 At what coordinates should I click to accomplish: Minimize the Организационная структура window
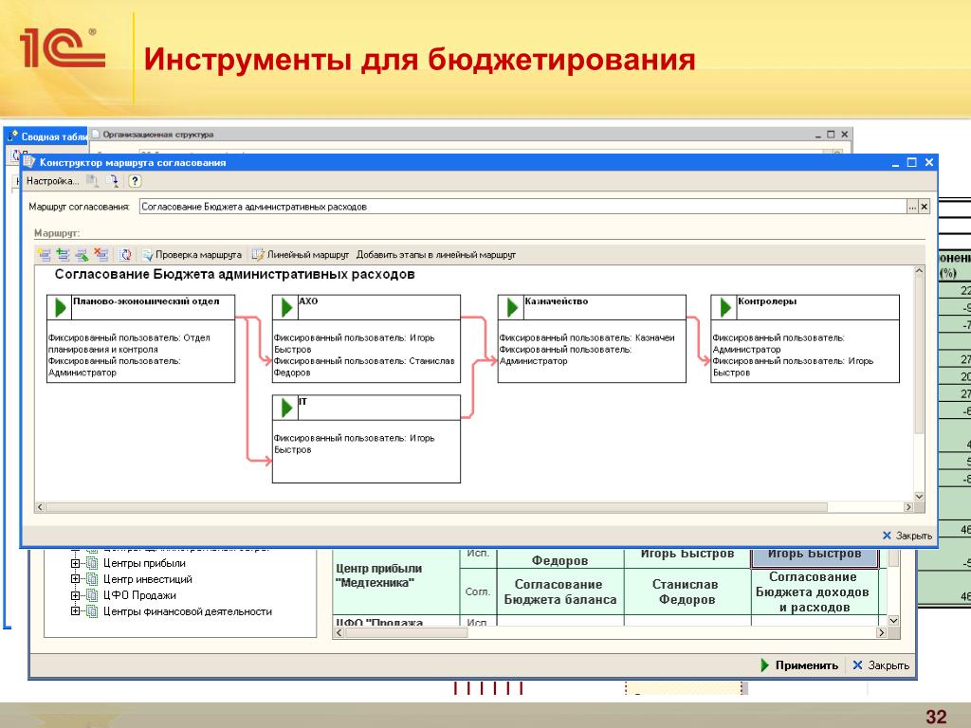[818, 135]
